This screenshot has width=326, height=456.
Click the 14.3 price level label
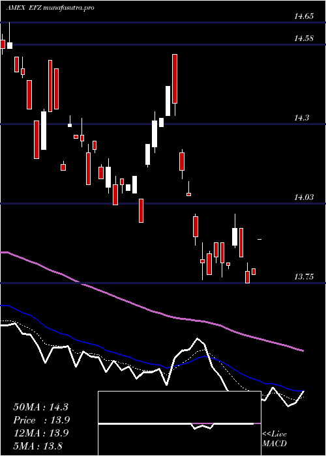[301, 118]
